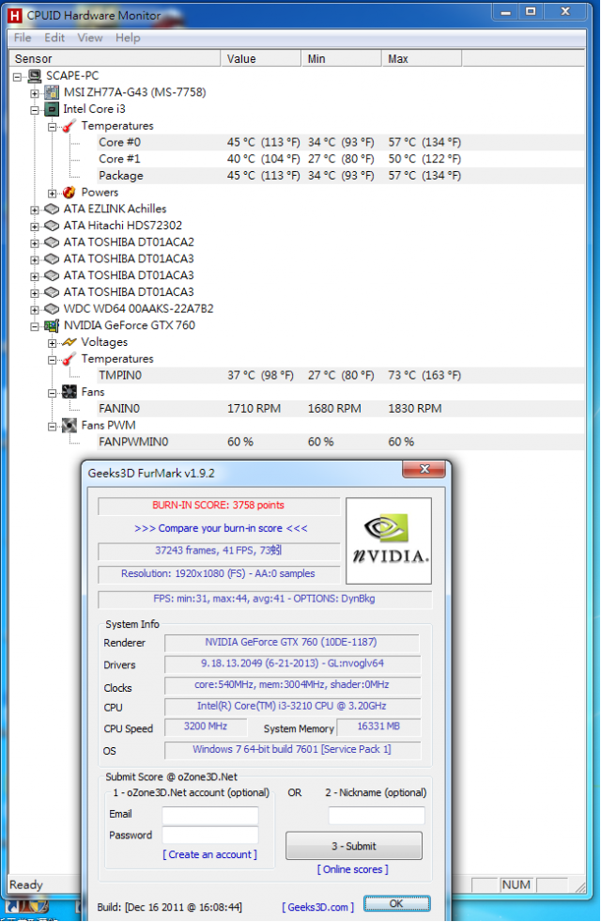Viewport: 601px width, 922px height.
Task: Click the CPU Speed value 3200 MHz
Action: click(205, 727)
